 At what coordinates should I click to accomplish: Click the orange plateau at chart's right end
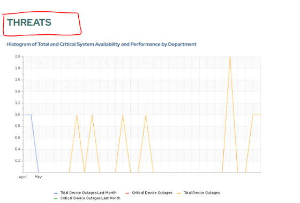(x=257, y=115)
